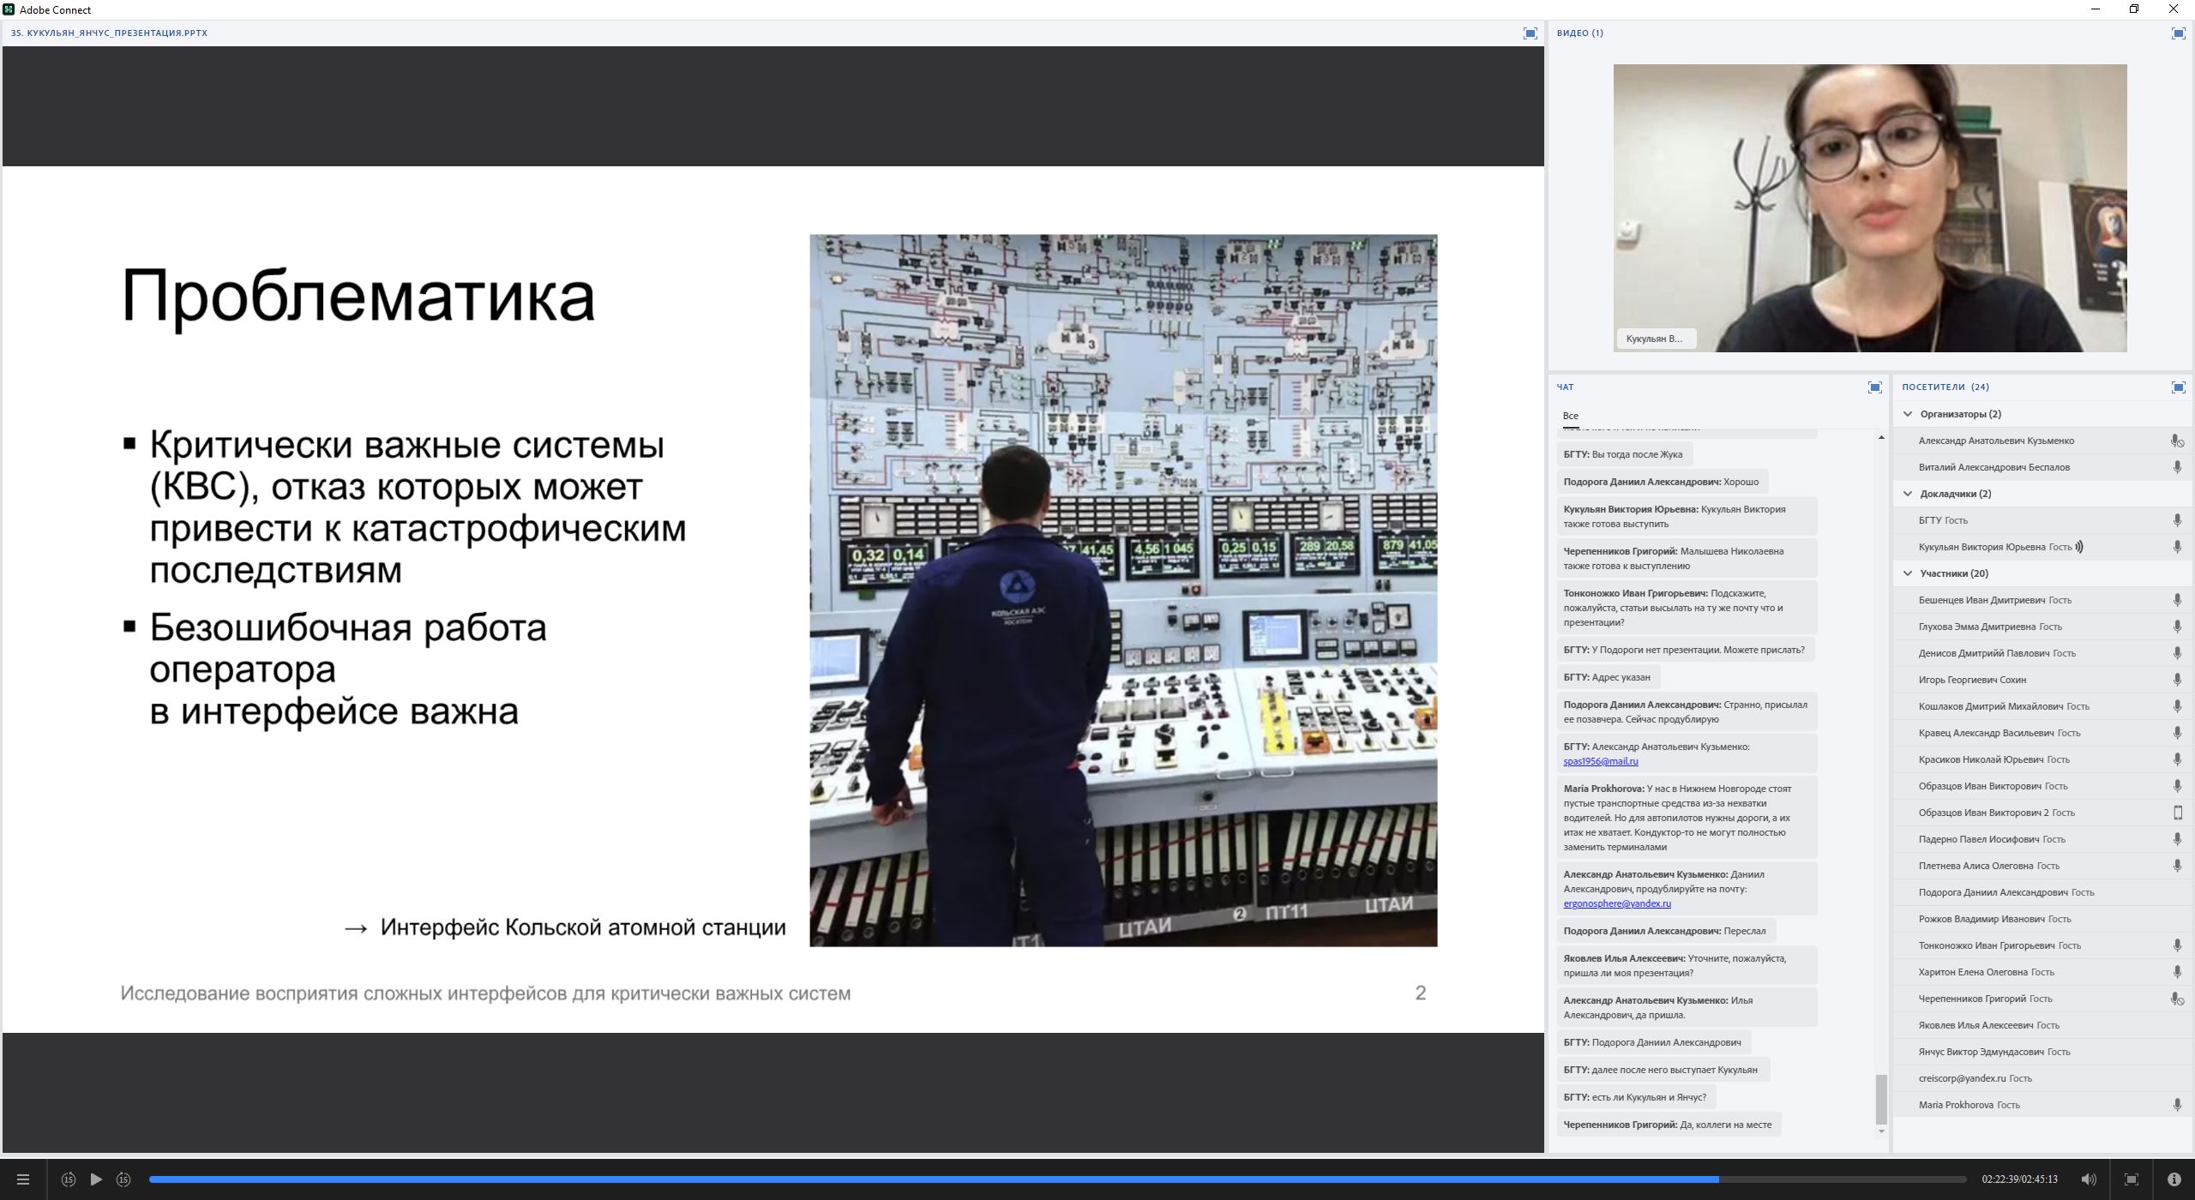Click the mic icon next to БГТУ
2195x1200 pixels.
pos(2177,520)
